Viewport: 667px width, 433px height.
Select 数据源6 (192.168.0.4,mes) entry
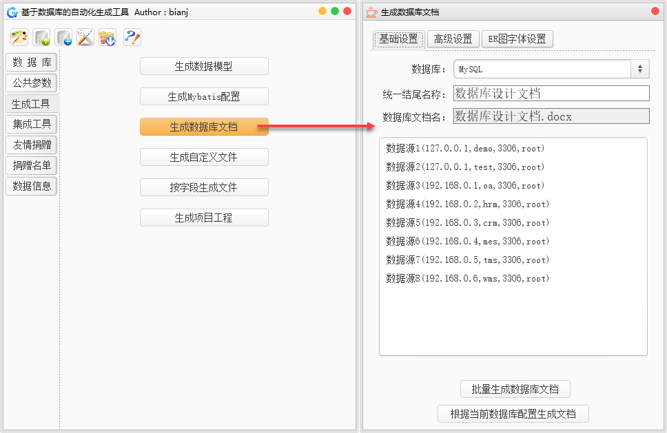click(x=467, y=242)
